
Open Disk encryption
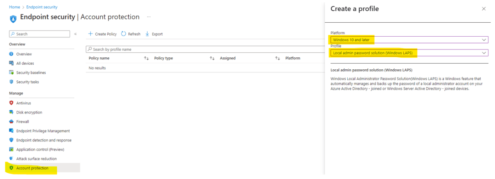click(x=29, y=112)
